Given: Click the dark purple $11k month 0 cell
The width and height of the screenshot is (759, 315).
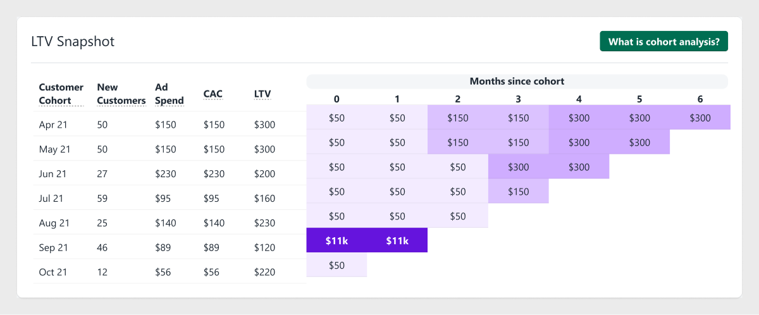Looking at the screenshot, I should coord(336,240).
